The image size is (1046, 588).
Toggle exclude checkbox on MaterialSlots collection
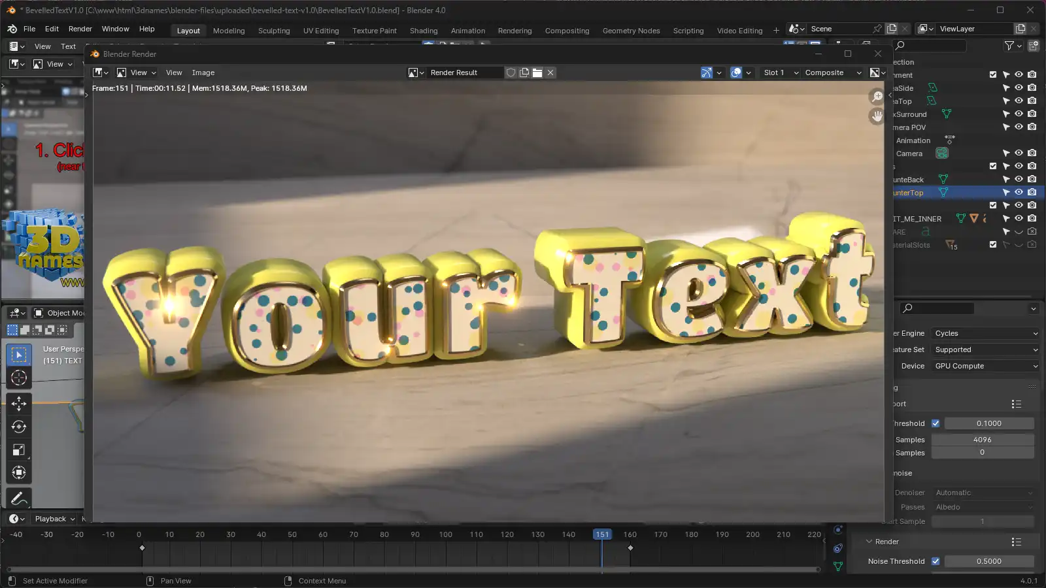pos(993,244)
